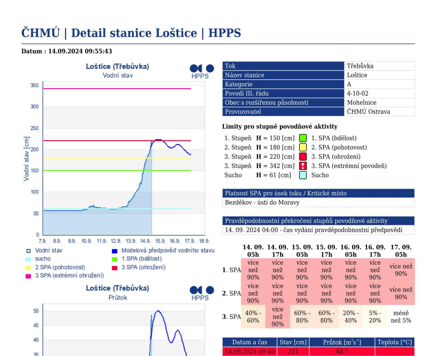The image size is (436, 356).
Task: Click the red exclamation extreme flood icon
Action: 303,166
